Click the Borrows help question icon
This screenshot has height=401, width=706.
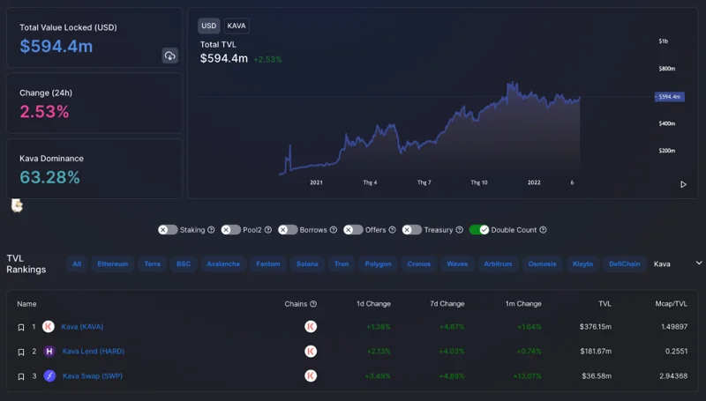334,230
